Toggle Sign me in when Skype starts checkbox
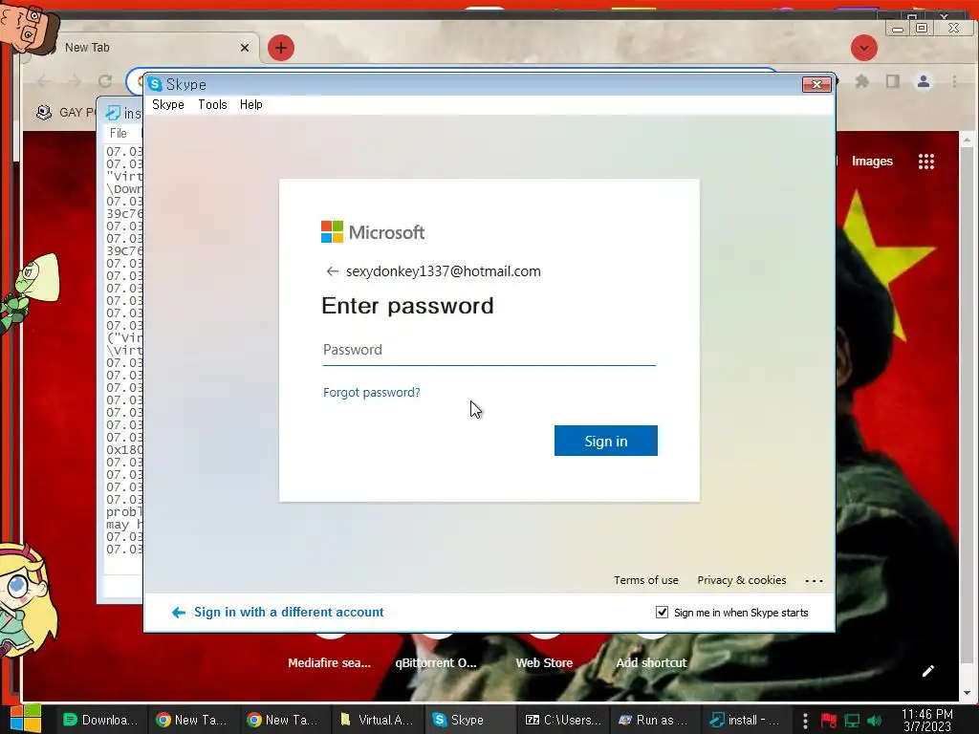979x734 pixels. (x=662, y=613)
